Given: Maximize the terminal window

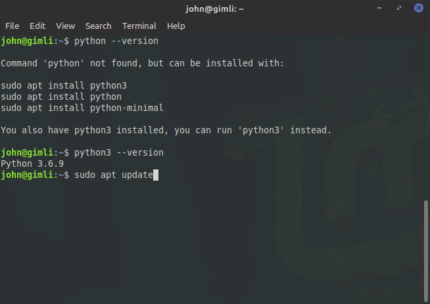Looking at the screenshot, I should pos(399,8).
